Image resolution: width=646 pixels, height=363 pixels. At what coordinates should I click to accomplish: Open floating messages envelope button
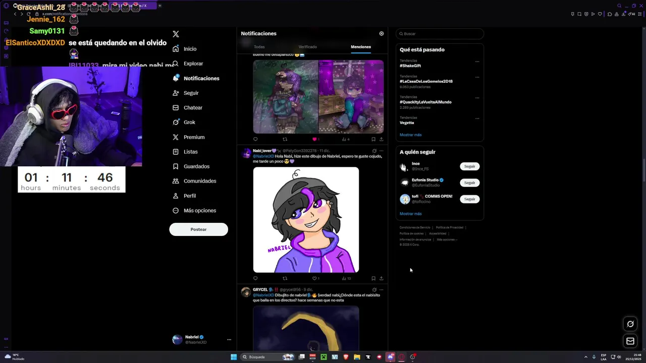pos(630,341)
